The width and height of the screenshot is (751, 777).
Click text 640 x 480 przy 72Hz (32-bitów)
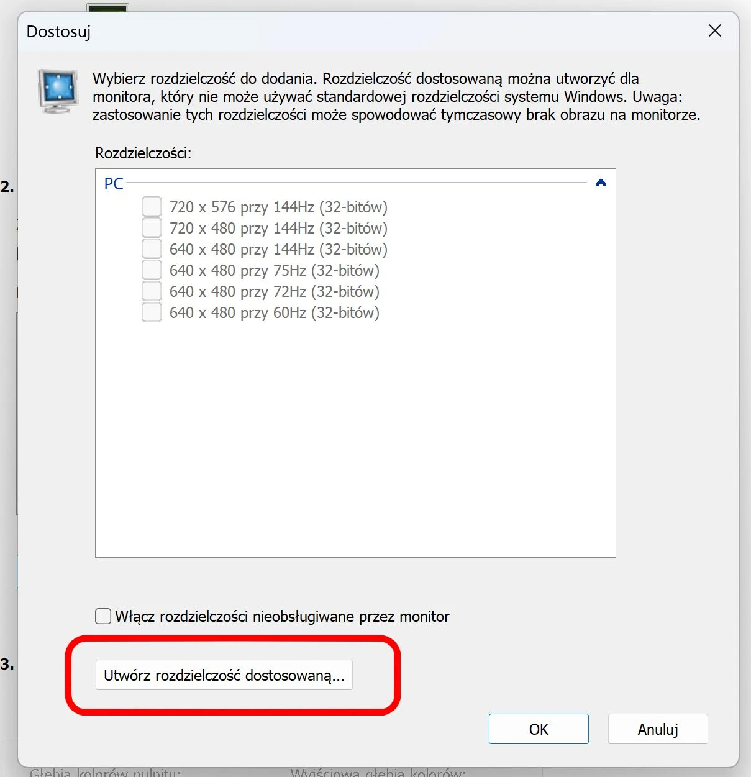pyautogui.click(x=275, y=291)
